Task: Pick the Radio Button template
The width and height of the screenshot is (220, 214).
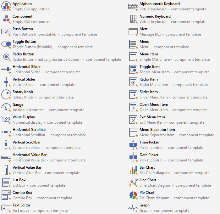Action: [x=23, y=54]
